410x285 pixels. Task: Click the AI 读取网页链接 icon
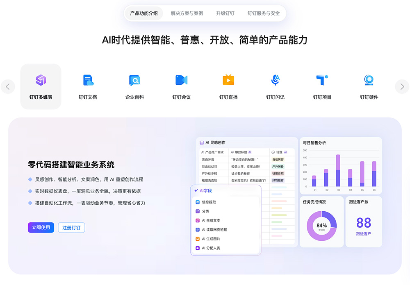(198, 230)
